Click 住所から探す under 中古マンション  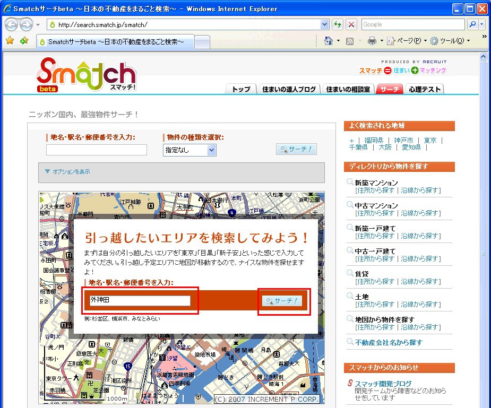click(x=375, y=213)
